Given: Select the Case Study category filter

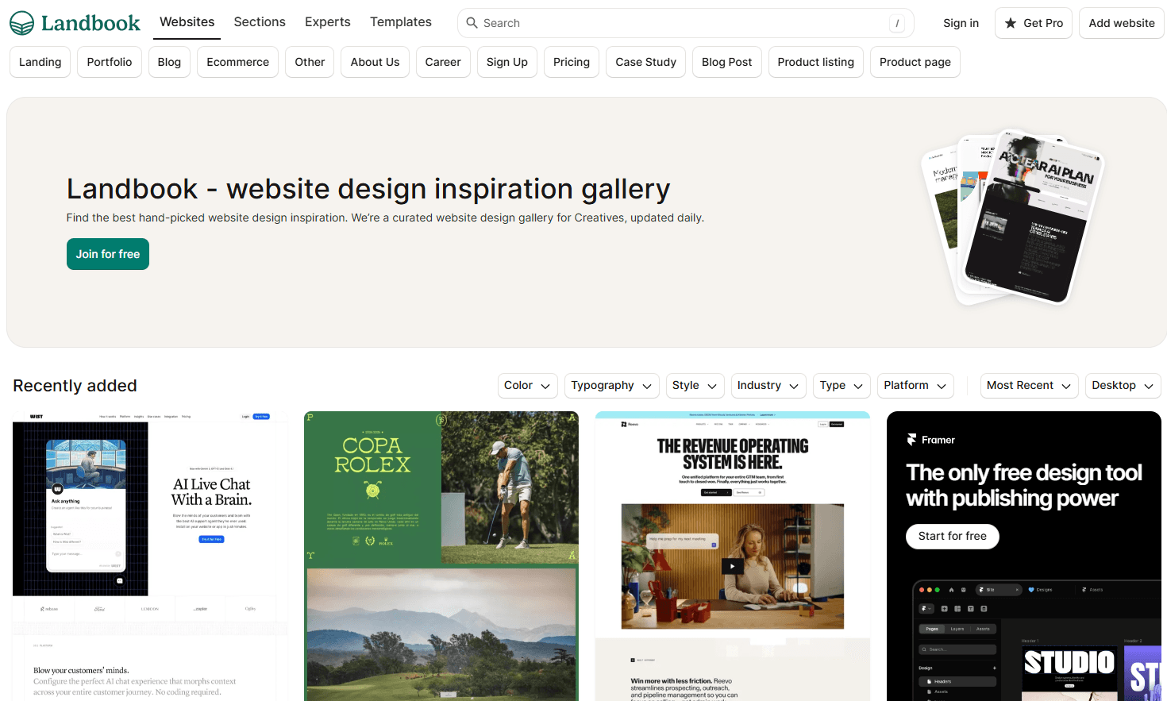Looking at the screenshot, I should click(x=646, y=62).
